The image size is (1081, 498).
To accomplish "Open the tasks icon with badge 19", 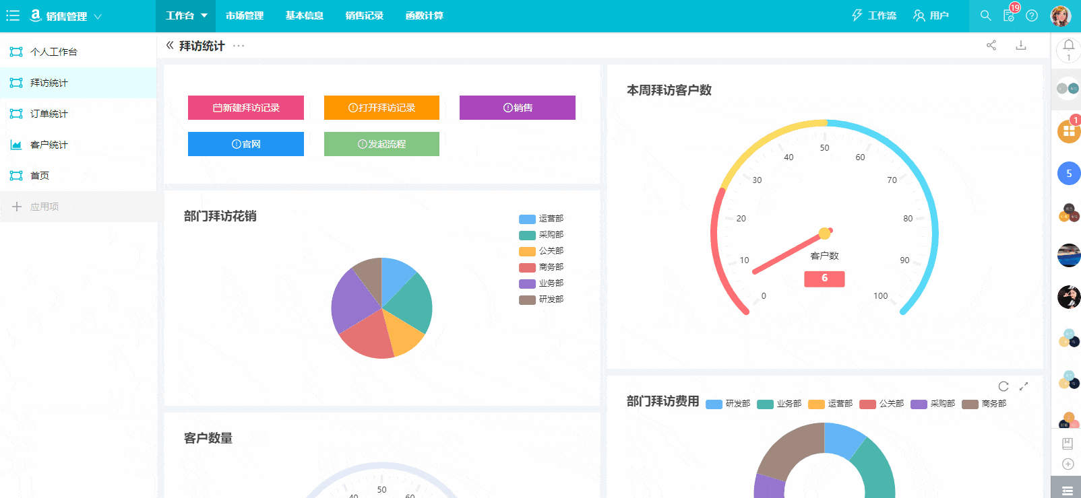I will 1009,15.
